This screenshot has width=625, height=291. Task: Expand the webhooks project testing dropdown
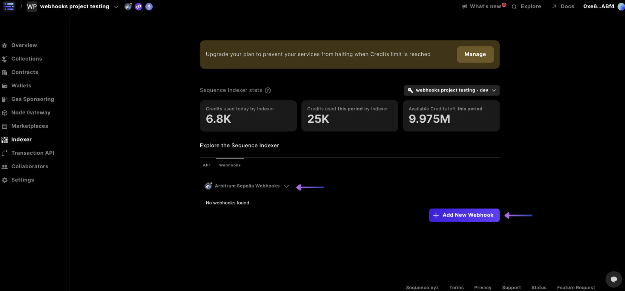(116, 7)
